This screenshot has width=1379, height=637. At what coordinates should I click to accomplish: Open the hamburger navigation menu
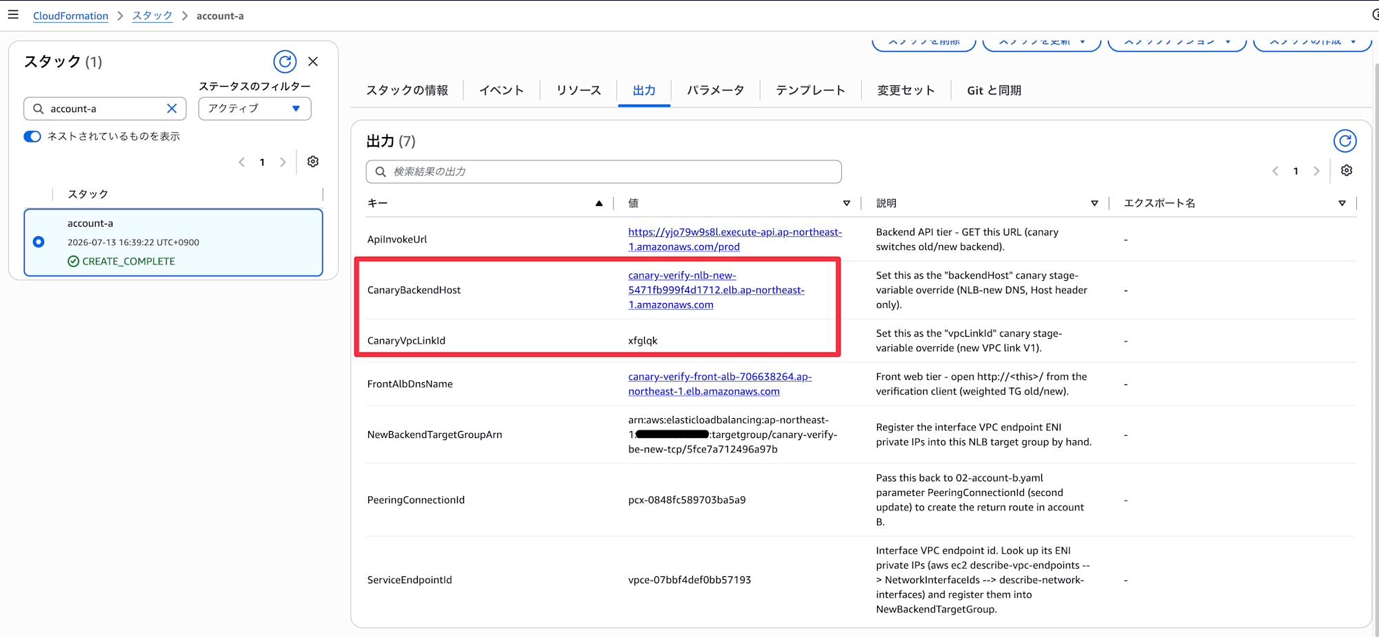(13, 14)
